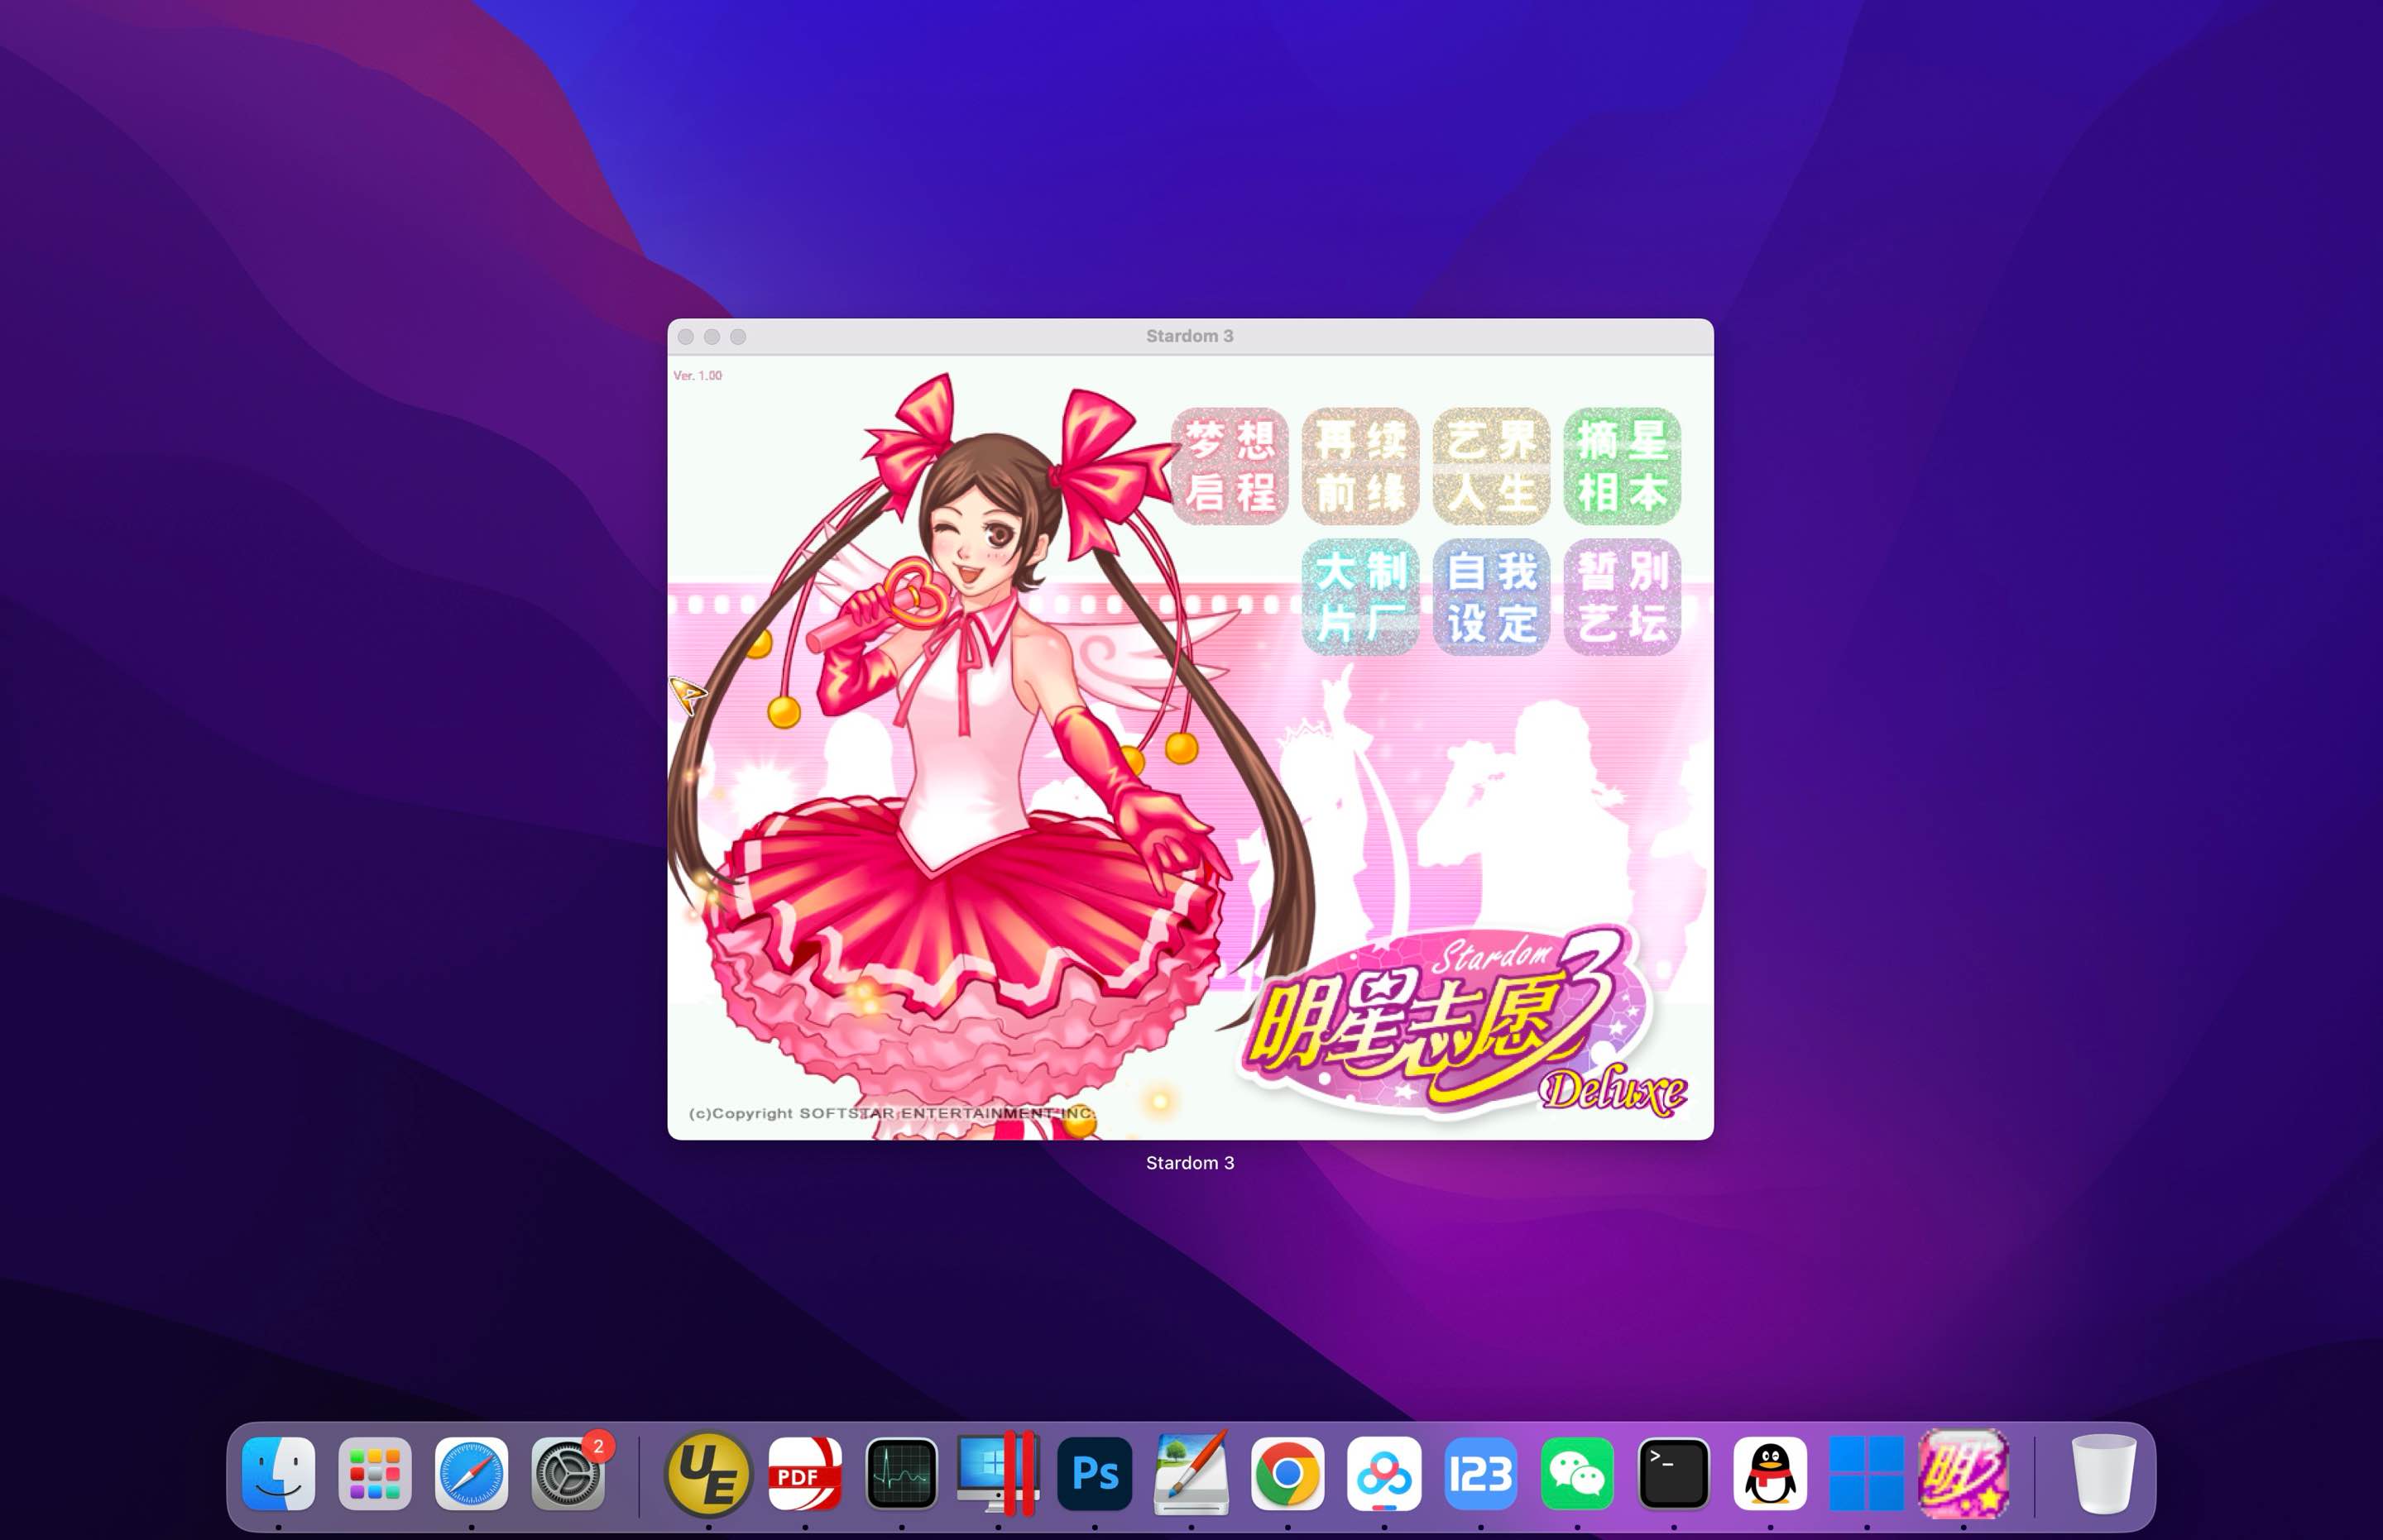Click the 梦想启程 new game button
The height and width of the screenshot is (1540, 2383).
tap(1230, 466)
